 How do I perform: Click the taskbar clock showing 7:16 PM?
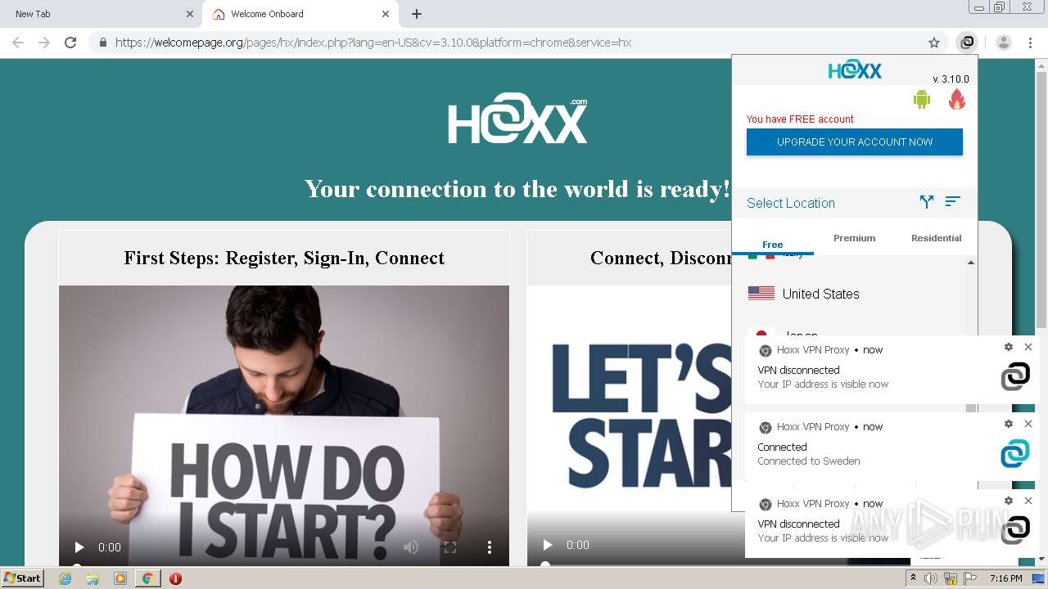click(x=1005, y=578)
